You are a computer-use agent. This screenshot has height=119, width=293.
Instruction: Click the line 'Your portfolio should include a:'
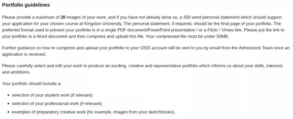pos(32,84)
